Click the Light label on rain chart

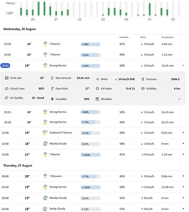(9, 13)
